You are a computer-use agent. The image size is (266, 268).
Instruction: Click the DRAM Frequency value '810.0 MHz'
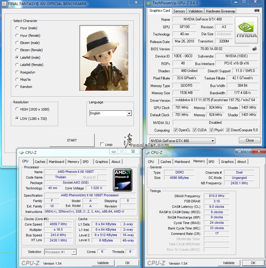[x=217, y=196]
